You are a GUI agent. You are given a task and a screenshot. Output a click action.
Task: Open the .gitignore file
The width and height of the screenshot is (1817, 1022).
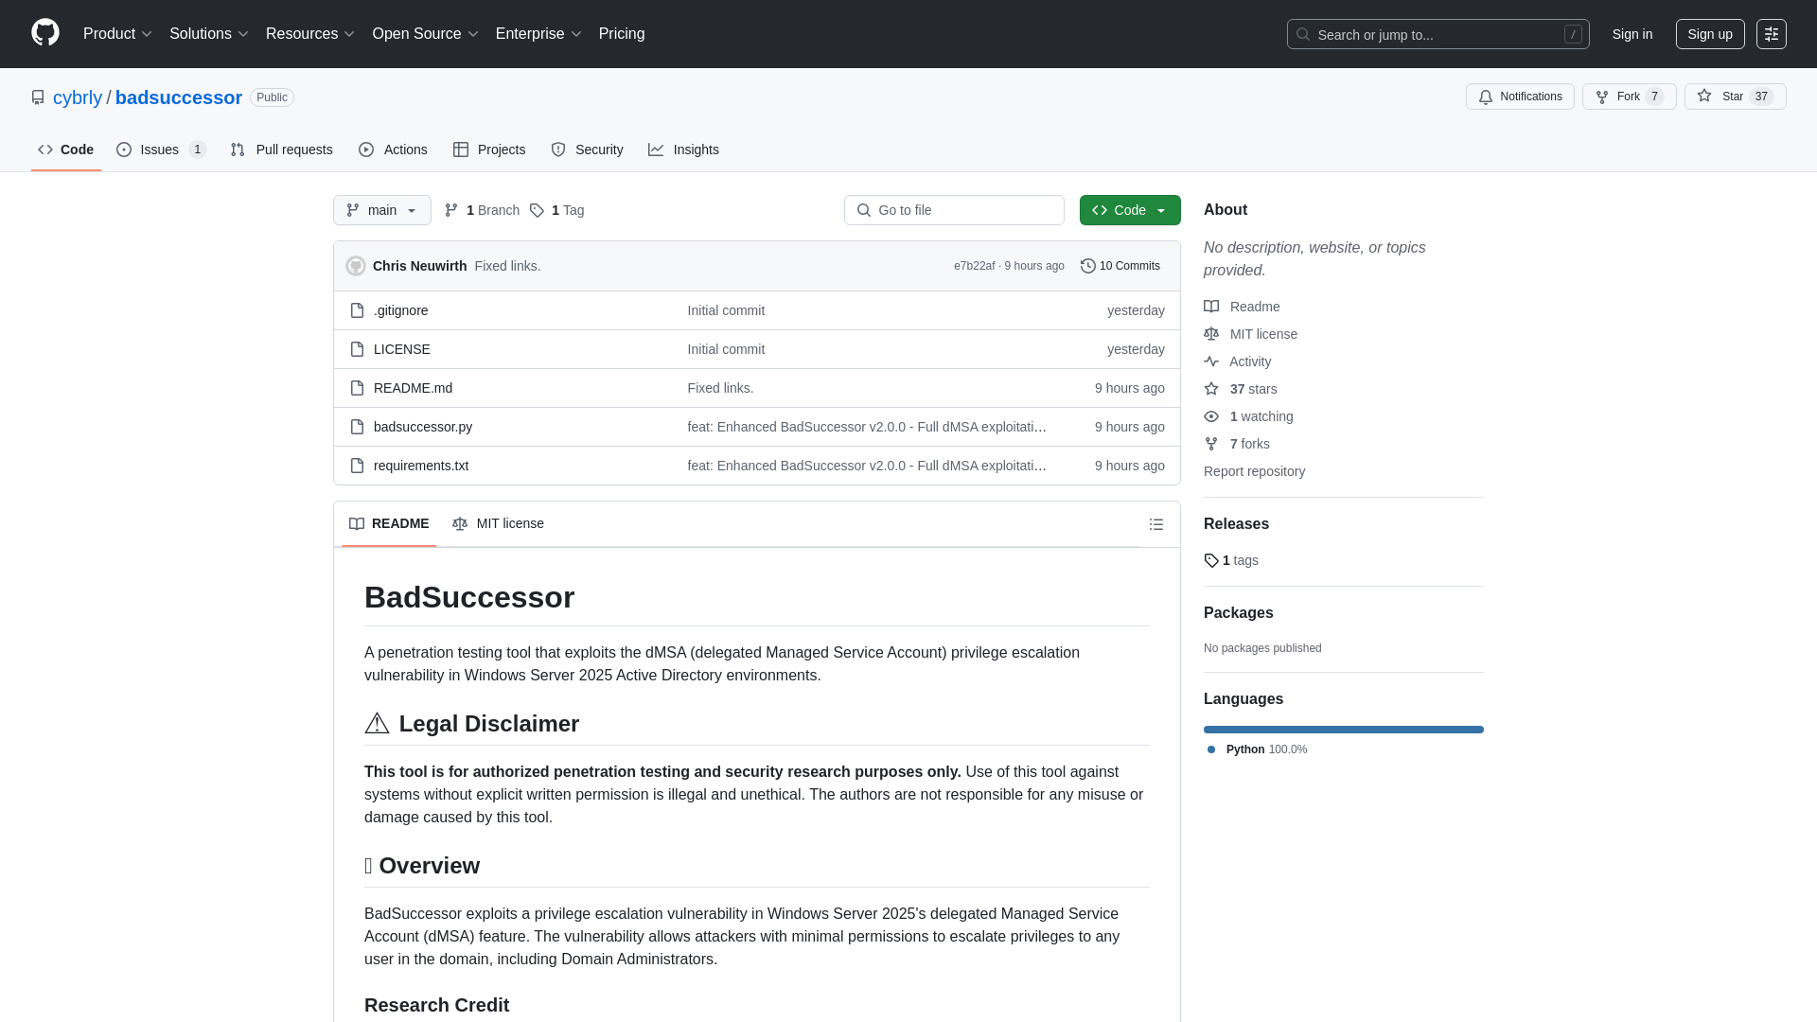400,310
